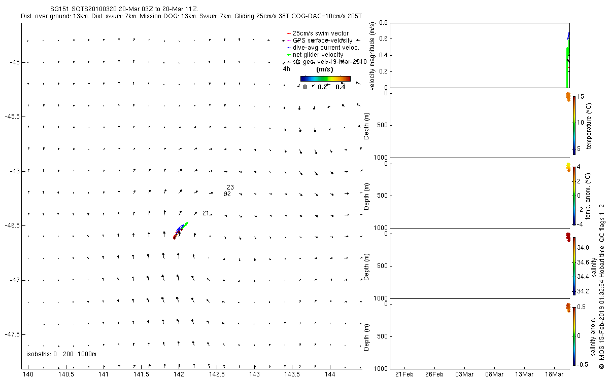Click the 'temp. anom. (°C)' colorbar label

point(589,196)
